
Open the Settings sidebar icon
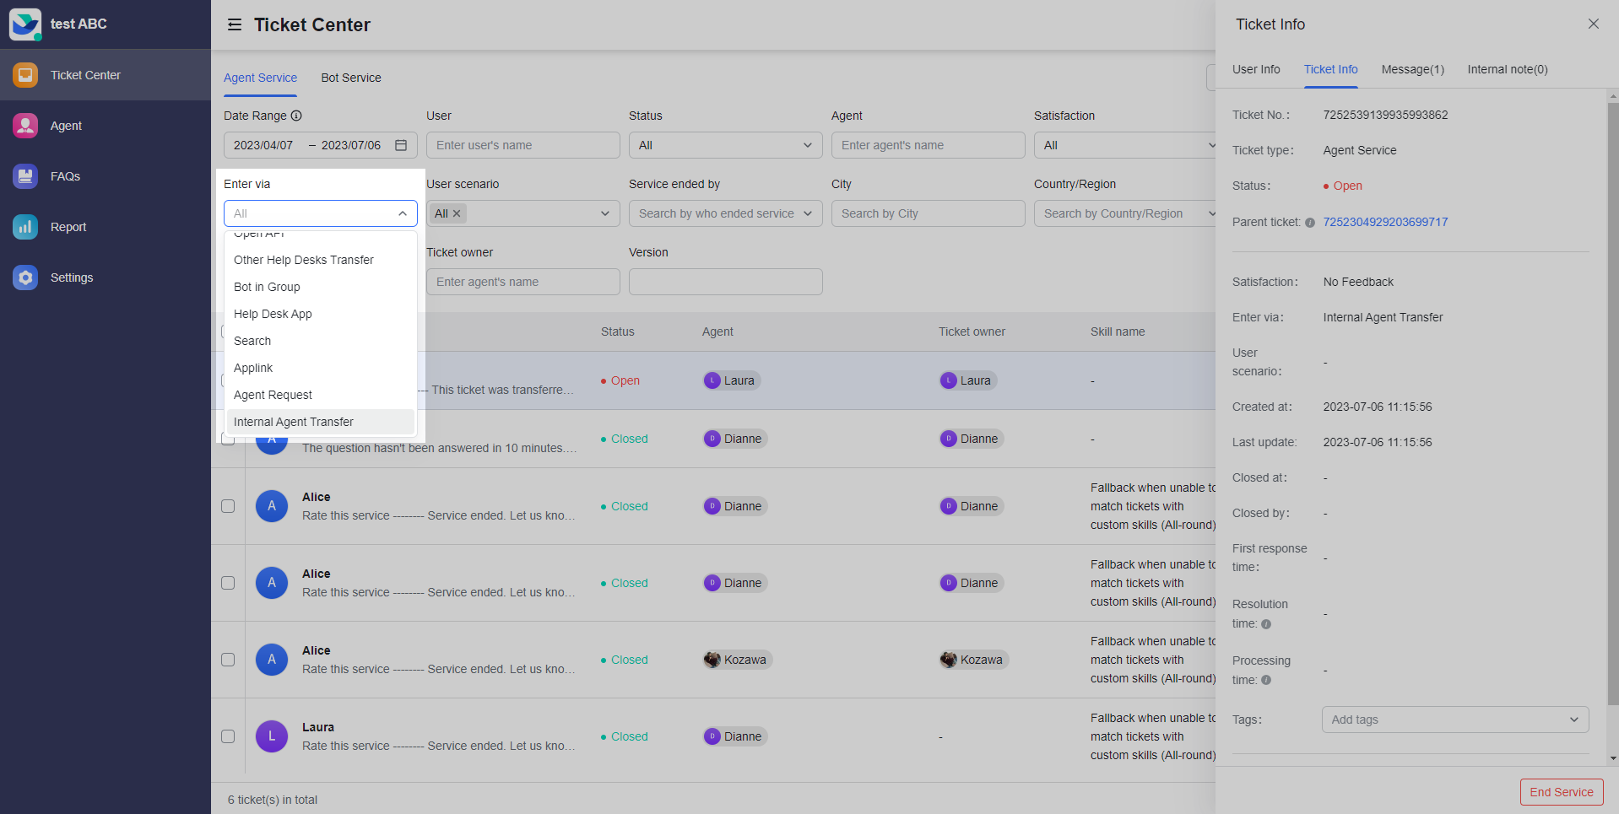pos(25,278)
